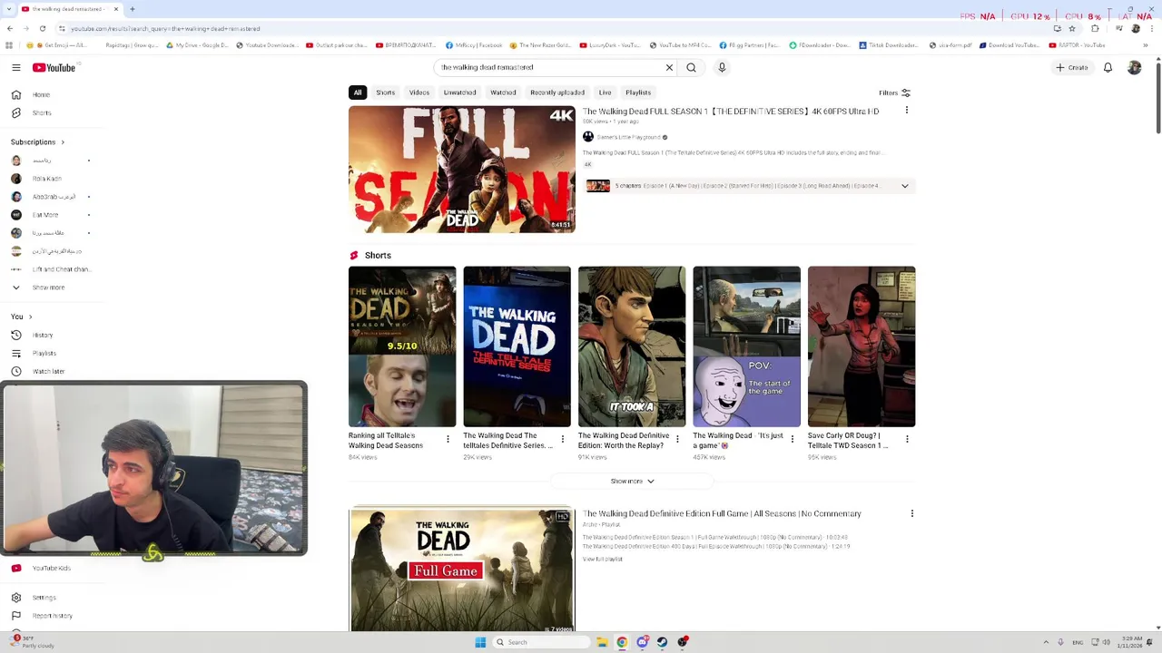Screen dimensions: 1162x653
Task: Open options for Worth the Replay short
Action: pyautogui.click(x=677, y=439)
